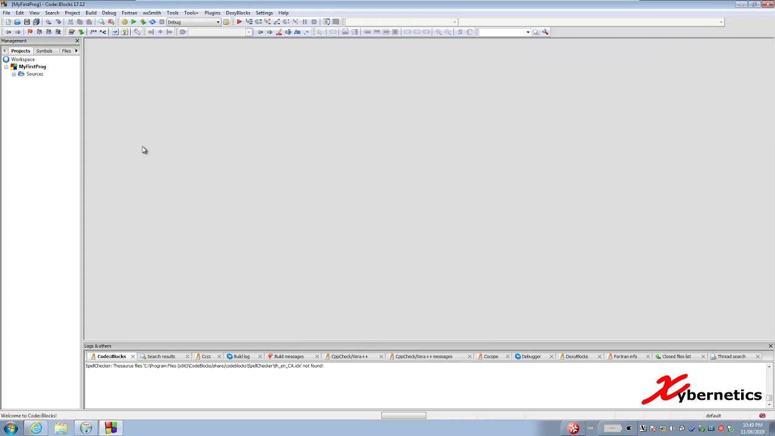Collapse the MyFirstProg project node
775x436 pixels.
tap(6, 67)
